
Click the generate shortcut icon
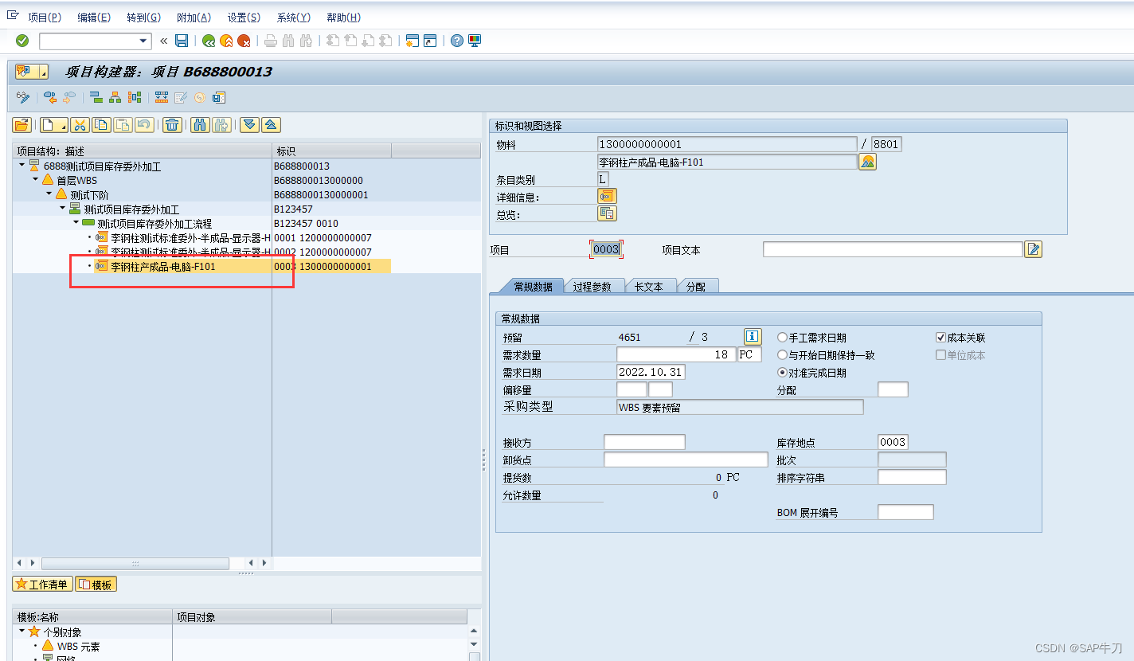click(430, 41)
